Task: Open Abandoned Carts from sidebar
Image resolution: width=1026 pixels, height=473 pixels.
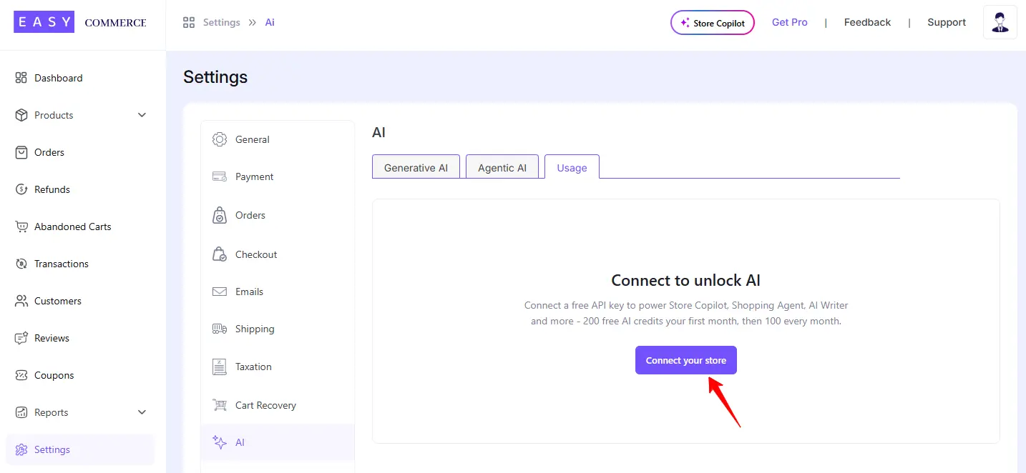Action: [80, 226]
